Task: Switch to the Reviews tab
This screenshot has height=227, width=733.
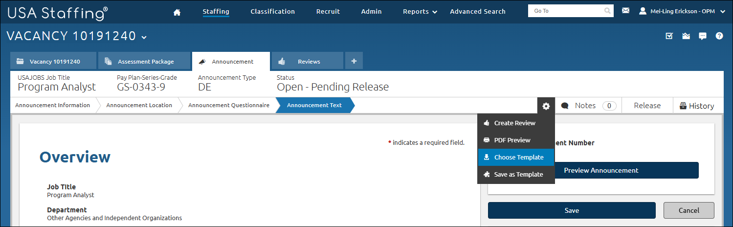Action: pos(308,61)
